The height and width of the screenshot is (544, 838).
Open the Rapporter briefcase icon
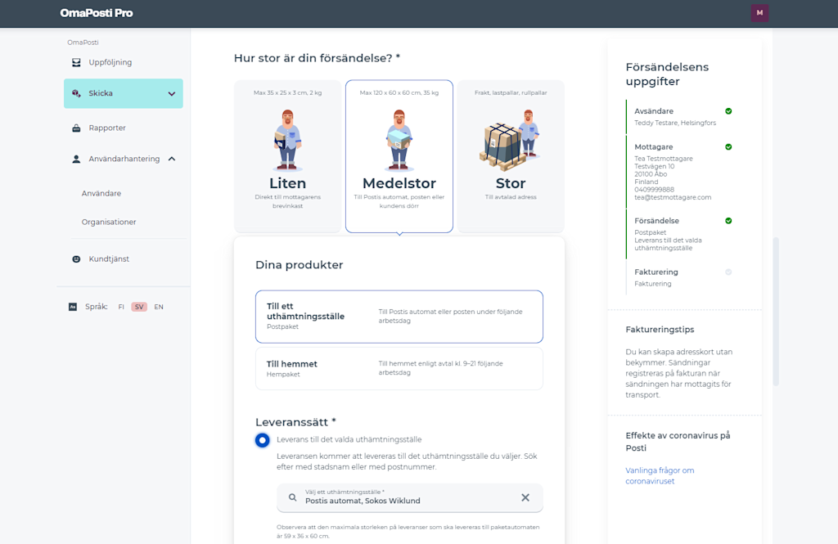(x=76, y=128)
